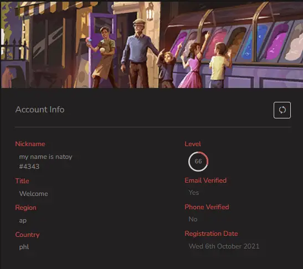Click the Country label
The image size is (303, 269).
[27, 235]
